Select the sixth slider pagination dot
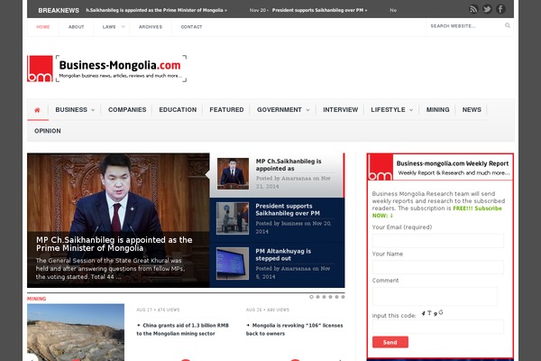Screen dimensions: 541x361 click(x=343, y=297)
